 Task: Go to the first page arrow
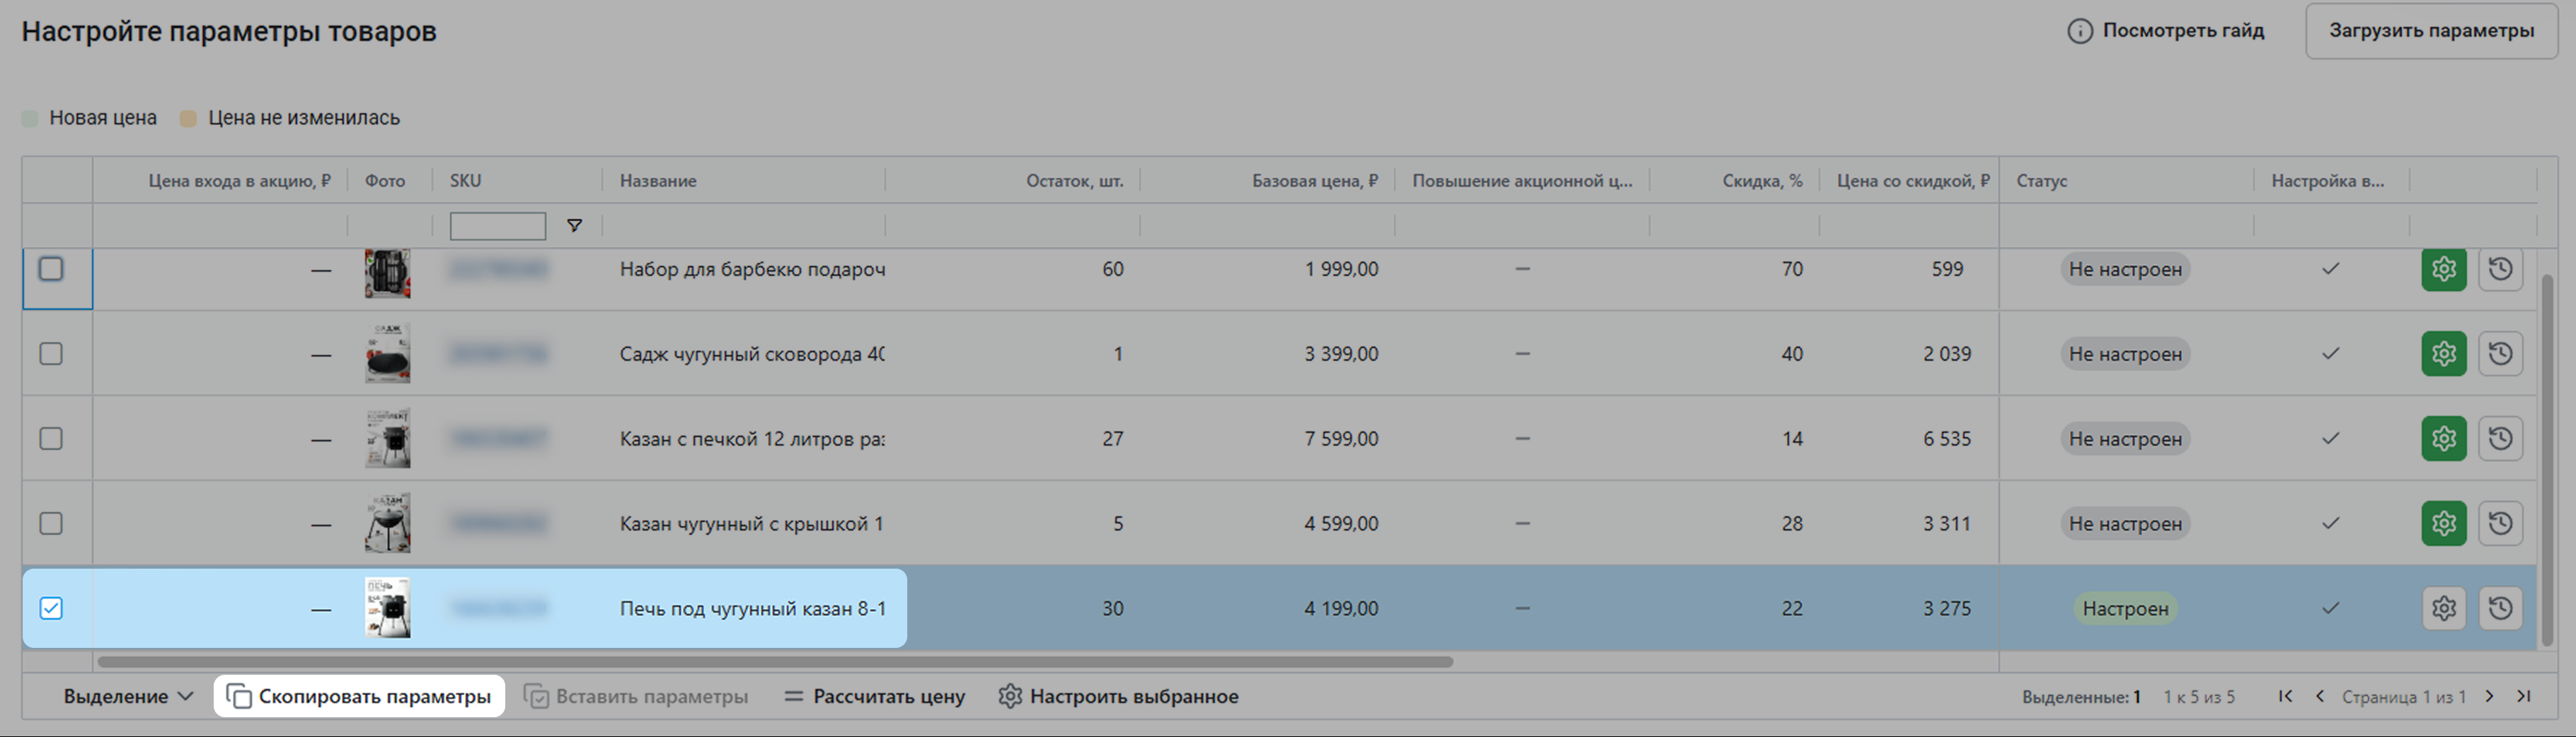click(x=2285, y=696)
